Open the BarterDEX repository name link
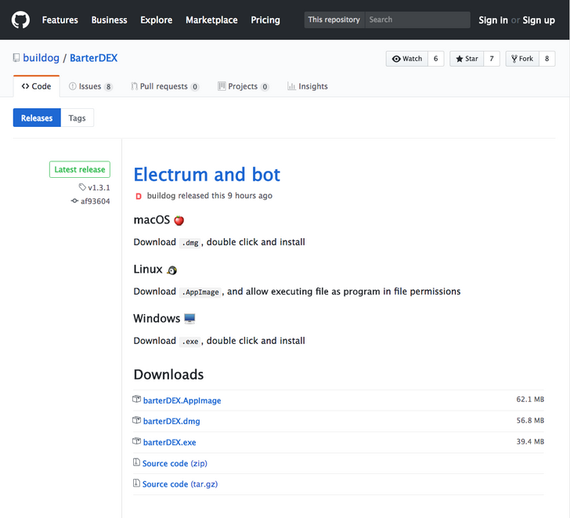 pyautogui.click(x=93, y=58)
